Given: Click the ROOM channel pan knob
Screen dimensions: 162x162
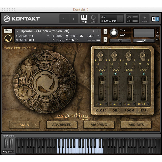Looking at the screenshot, I should [129, 56].
